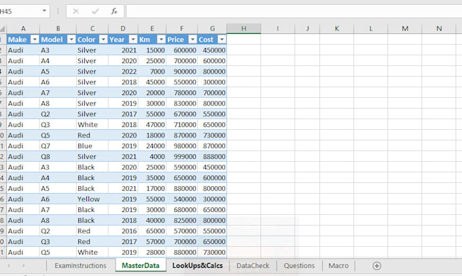This screenshot has height=276, width=462.
Task: Go to the Questions sheet tab
Action: click(299, 266)
